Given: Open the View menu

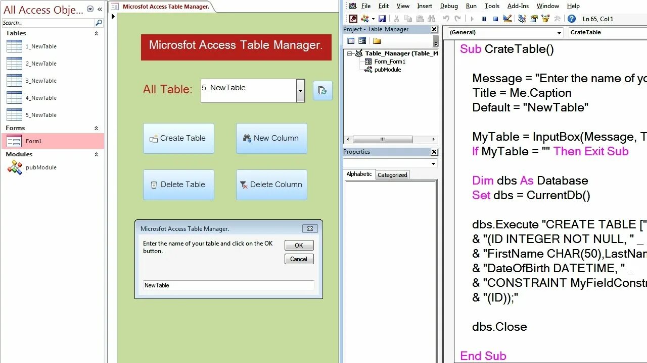Looking at the screenshot, I should pos(403,6).
